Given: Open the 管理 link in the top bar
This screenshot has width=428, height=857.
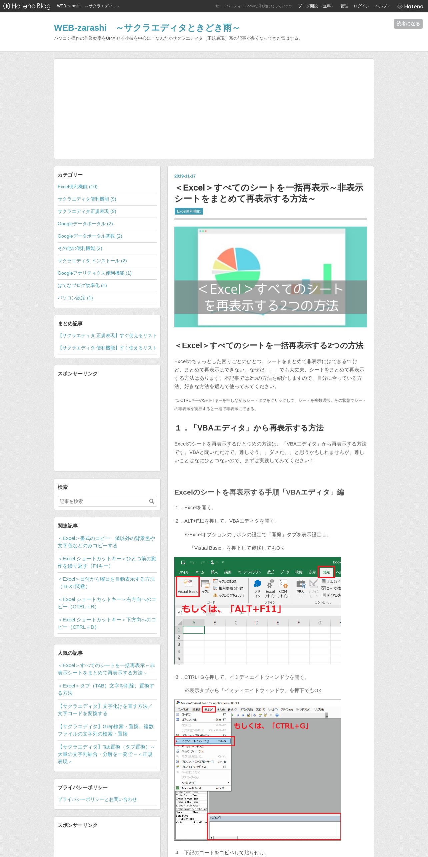Looking at the screenshot, I should [344, 6].
